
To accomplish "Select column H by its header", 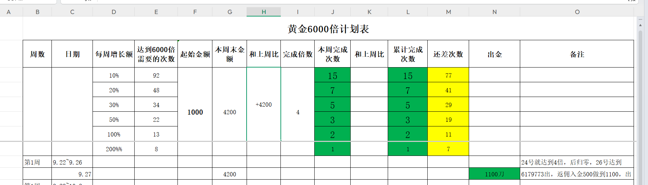I will (x=264, y=12).
